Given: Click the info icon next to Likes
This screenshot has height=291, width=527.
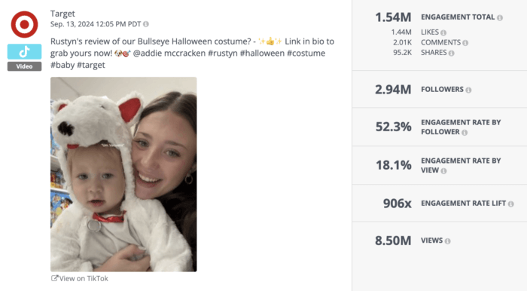Looking at the screenshot, I should [x=443, y=32].
